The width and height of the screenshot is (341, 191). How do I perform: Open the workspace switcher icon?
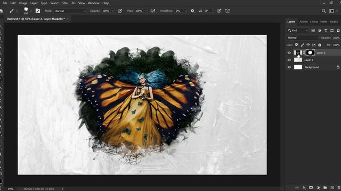(331, 11)
